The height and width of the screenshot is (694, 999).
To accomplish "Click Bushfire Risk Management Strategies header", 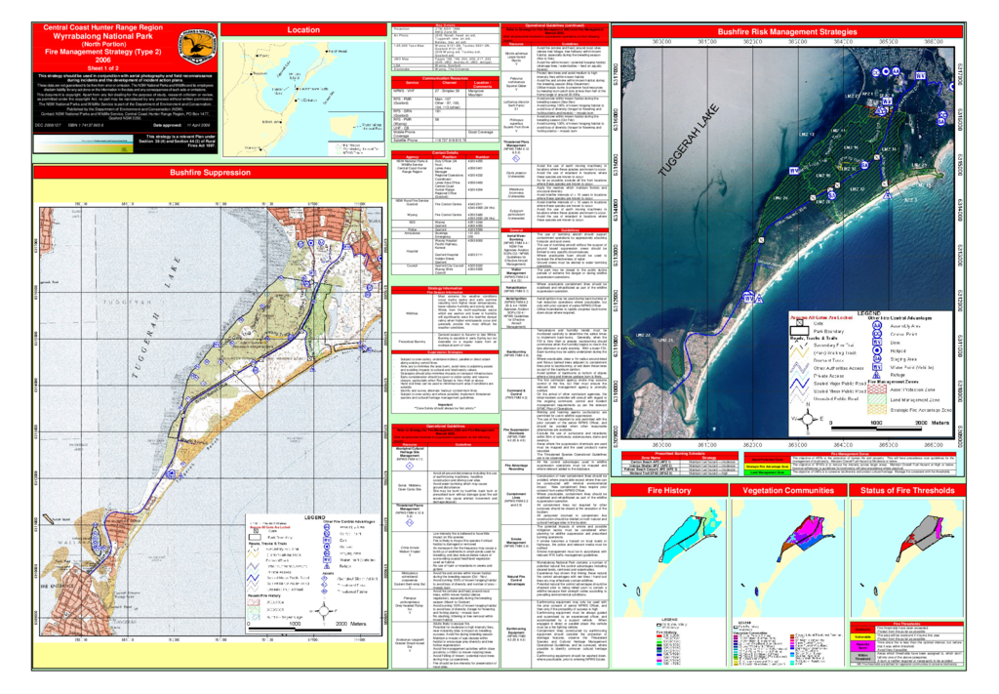I will (787, 31).
